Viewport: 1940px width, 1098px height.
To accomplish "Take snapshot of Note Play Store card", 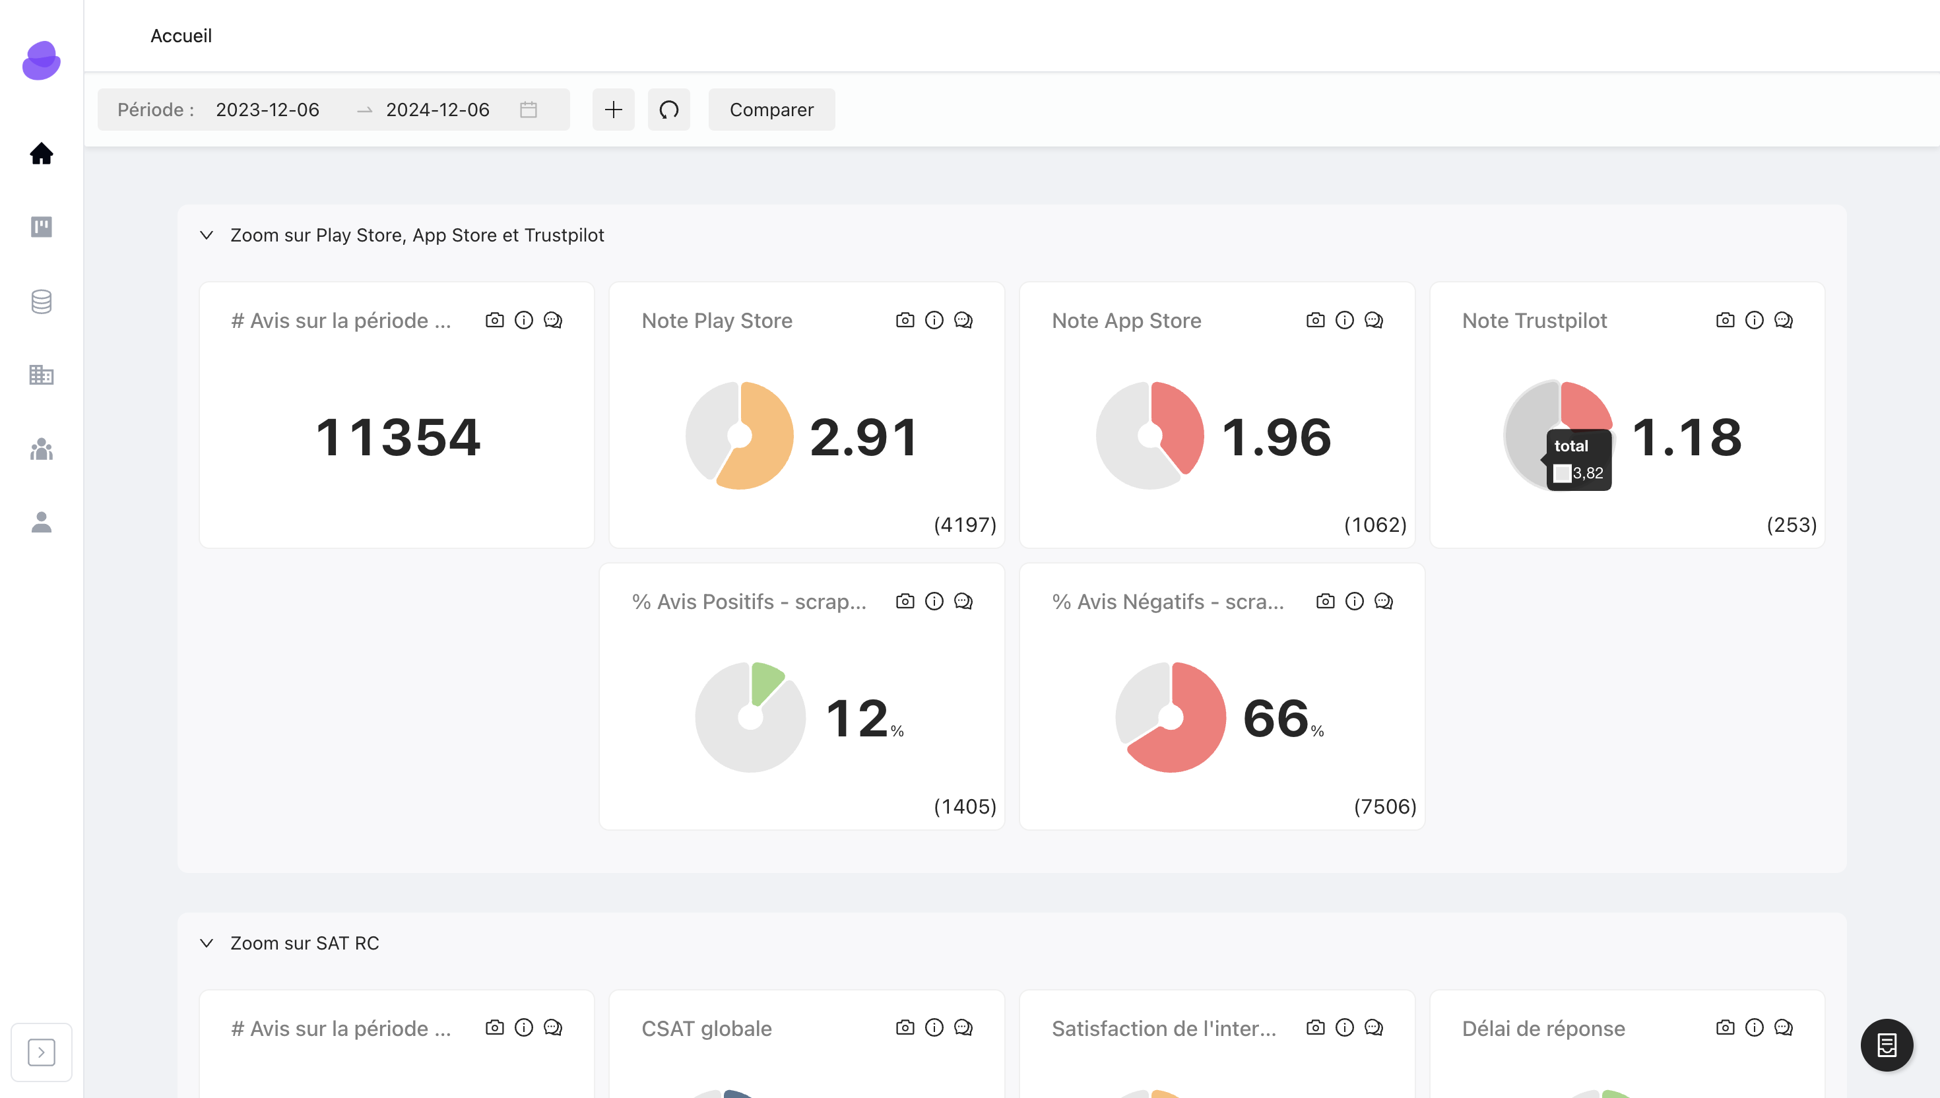I will pos(905,321).
